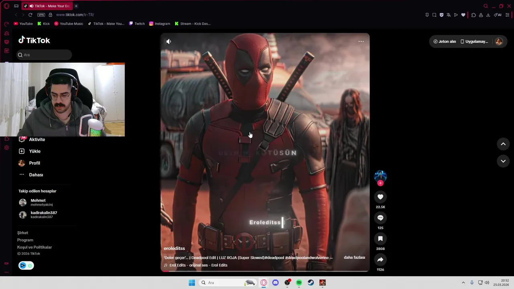
Task: Open Twitch bookmark
Action: pos(137,24)
